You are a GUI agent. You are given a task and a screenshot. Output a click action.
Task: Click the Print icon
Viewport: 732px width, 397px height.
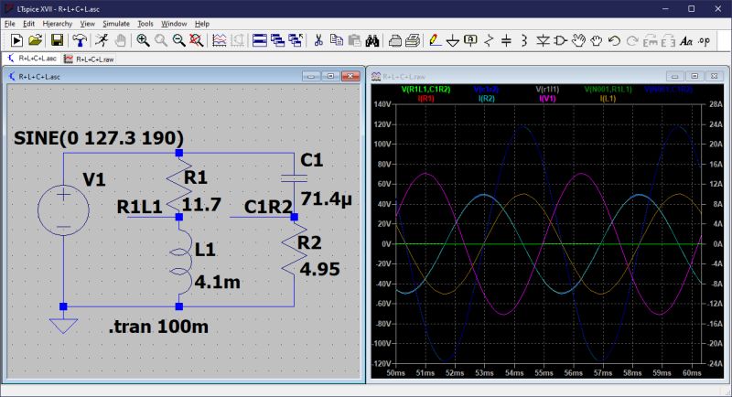413,40
